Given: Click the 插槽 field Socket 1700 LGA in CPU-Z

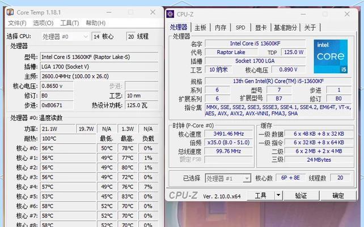Looking at the screenshot, I should coord(255,61).
